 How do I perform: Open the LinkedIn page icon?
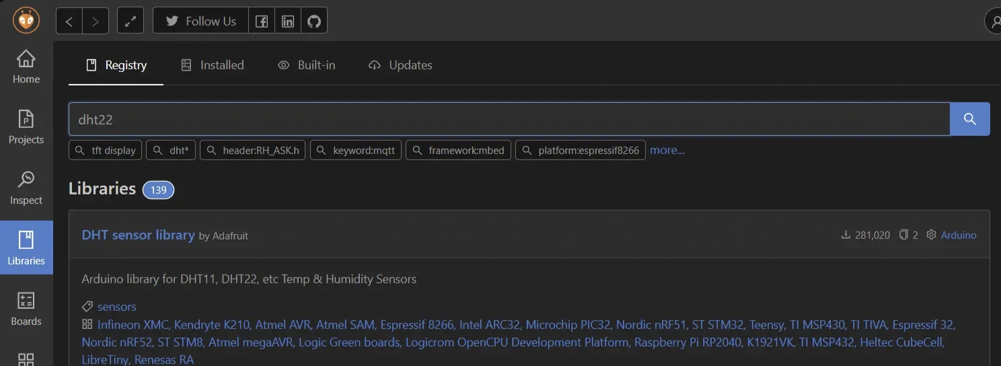point(288,21)
